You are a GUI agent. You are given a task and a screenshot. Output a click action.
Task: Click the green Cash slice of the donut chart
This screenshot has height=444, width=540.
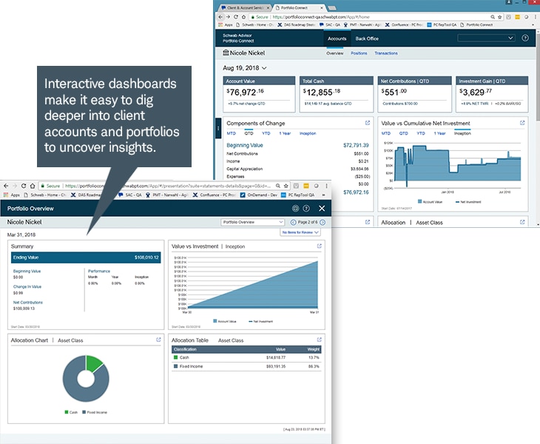(93, 363)
